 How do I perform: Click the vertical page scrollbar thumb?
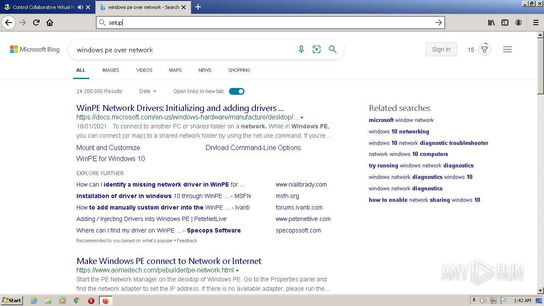pos(541,66)
